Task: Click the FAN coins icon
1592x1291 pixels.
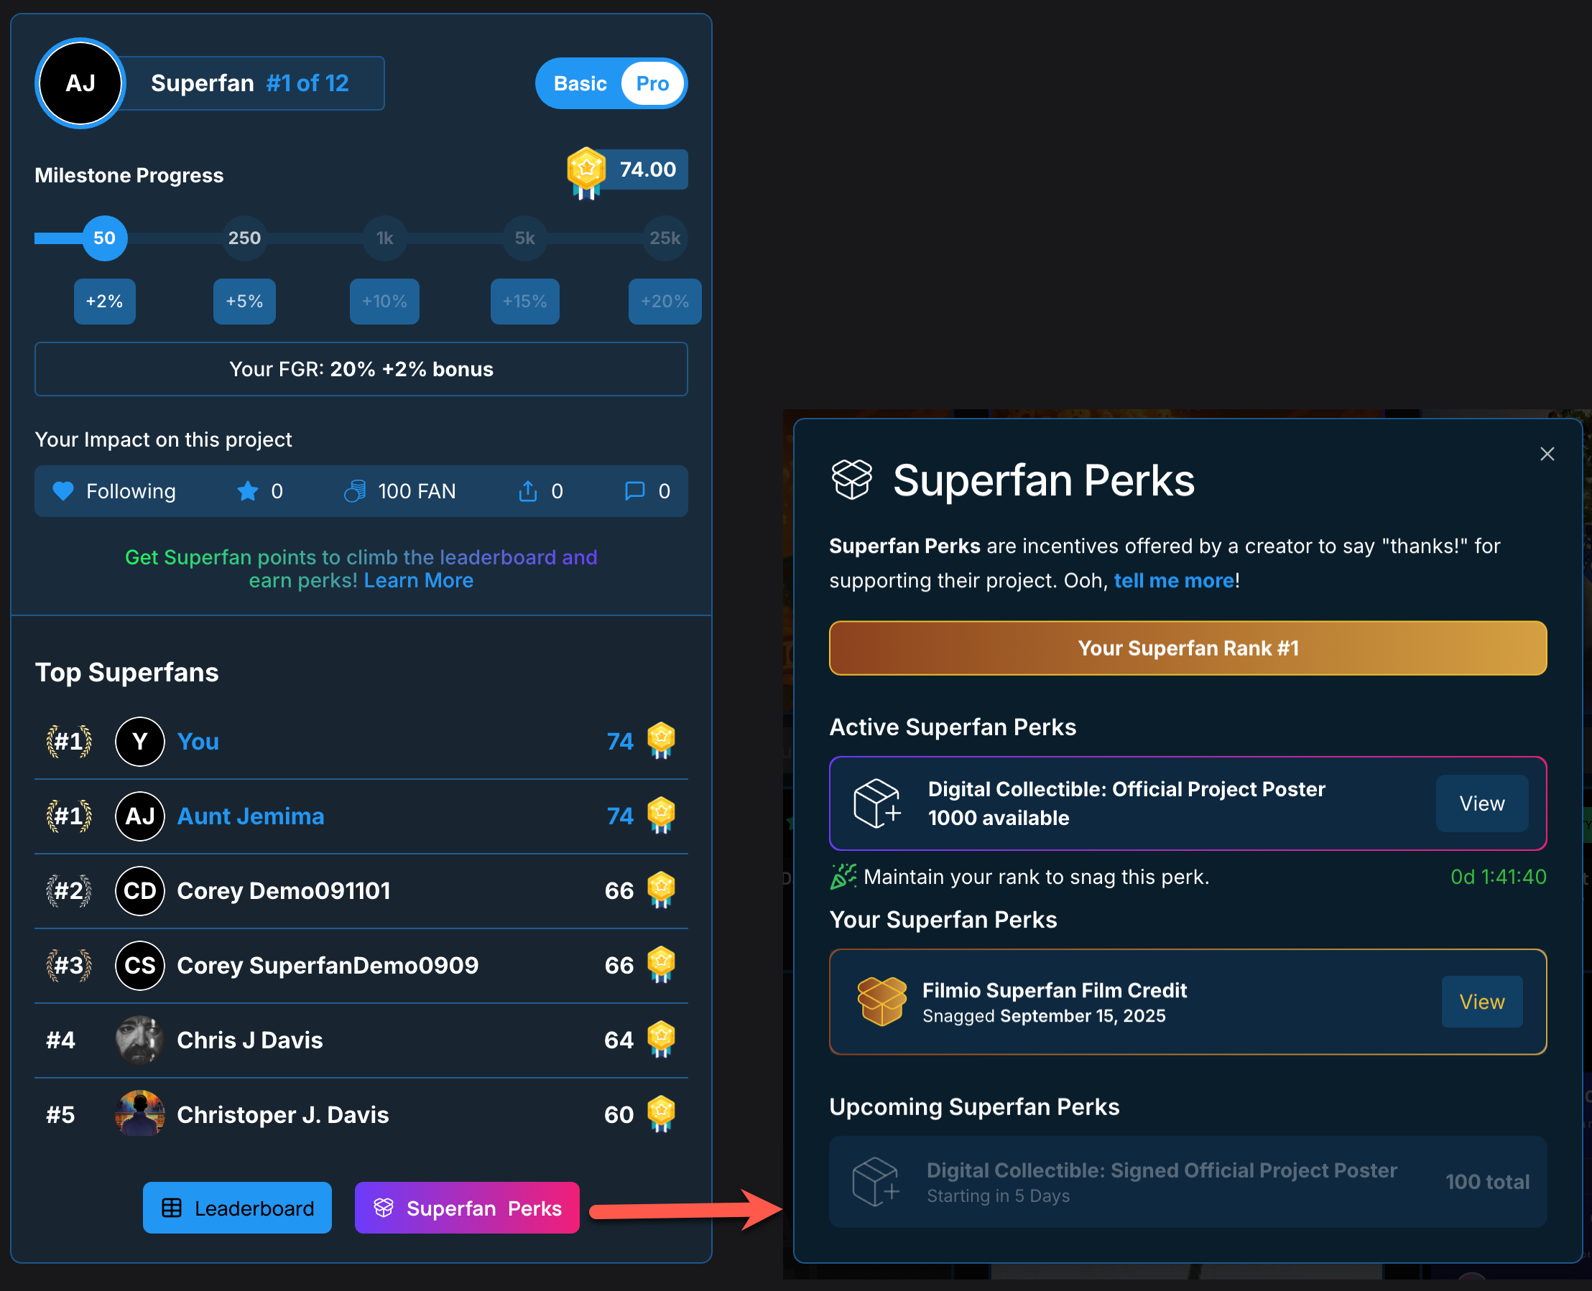Action: 355,491
